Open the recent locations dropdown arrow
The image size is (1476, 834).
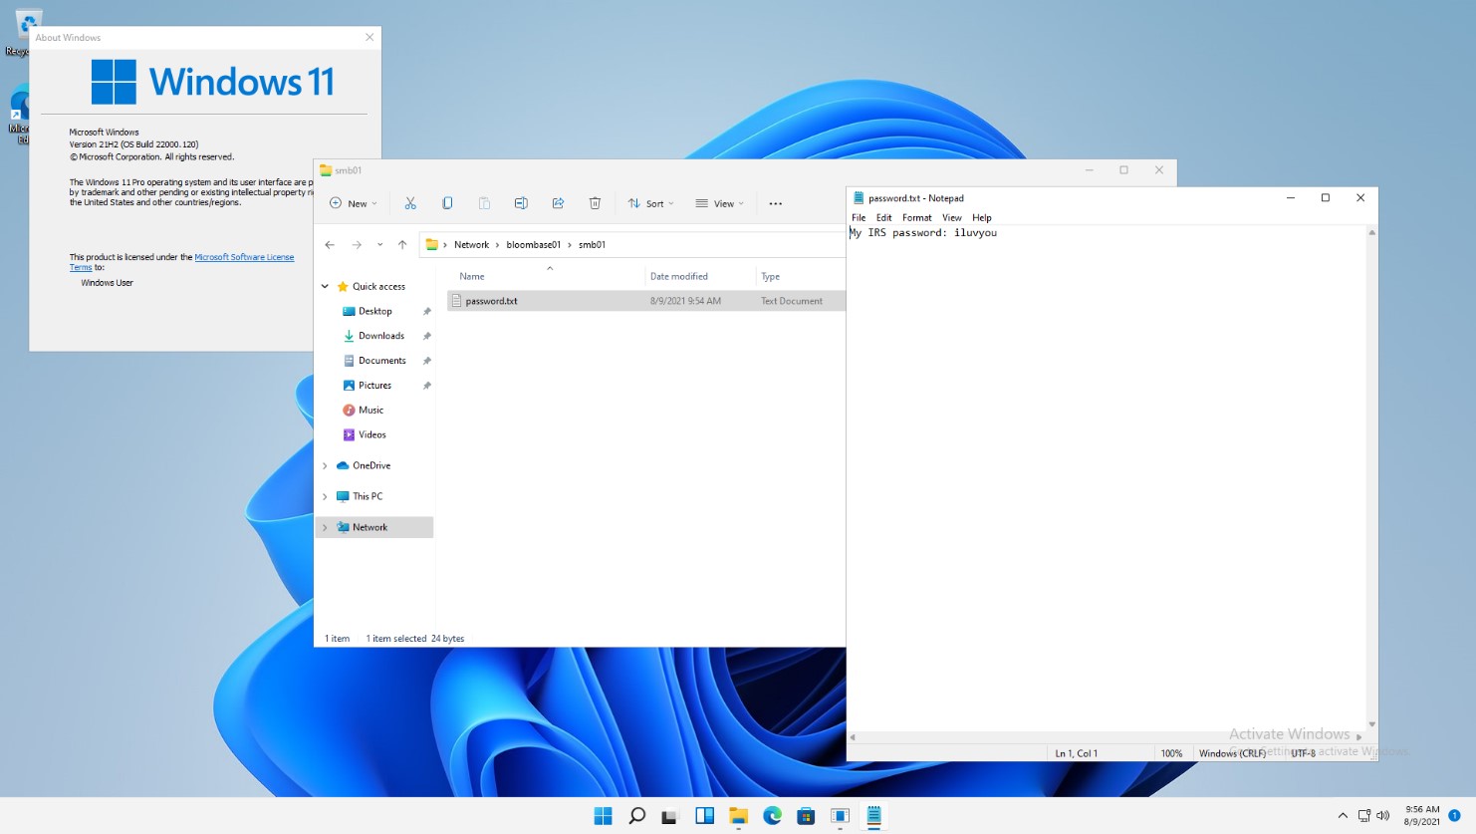[x=379, y=244]
